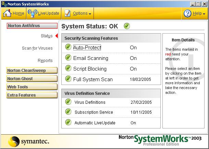The width and height of the screenshot is (209, 149).
Task: Select the Script Blocking item
Action: pyautogui.click(x=90, y=69)
